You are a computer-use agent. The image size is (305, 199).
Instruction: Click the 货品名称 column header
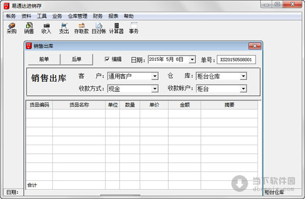click(79, 105)
